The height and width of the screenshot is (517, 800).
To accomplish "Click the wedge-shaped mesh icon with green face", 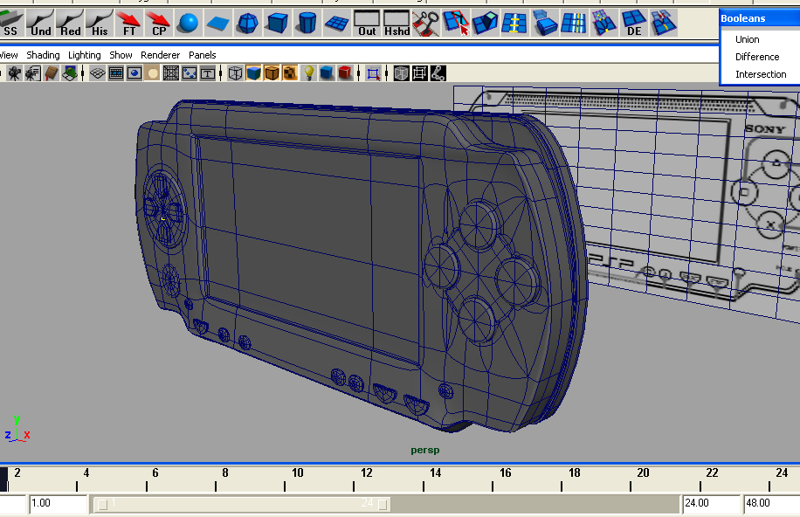I will tap(486, 23).
